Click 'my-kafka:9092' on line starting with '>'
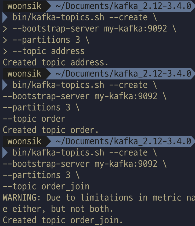195x226 pixels. point(136,29)
